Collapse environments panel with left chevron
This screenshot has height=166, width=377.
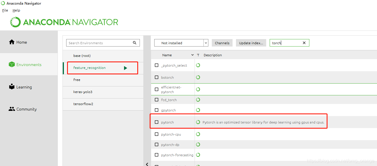[x=147, y=164]
